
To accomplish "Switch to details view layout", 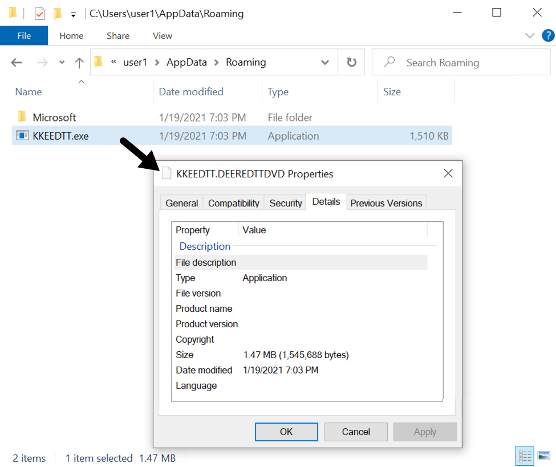I will point(525,456).
